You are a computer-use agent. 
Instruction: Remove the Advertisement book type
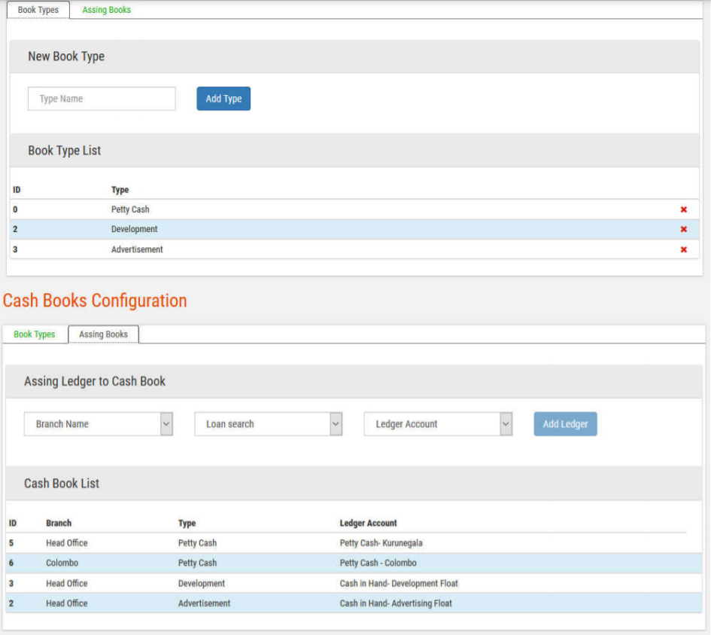point(683,249)
